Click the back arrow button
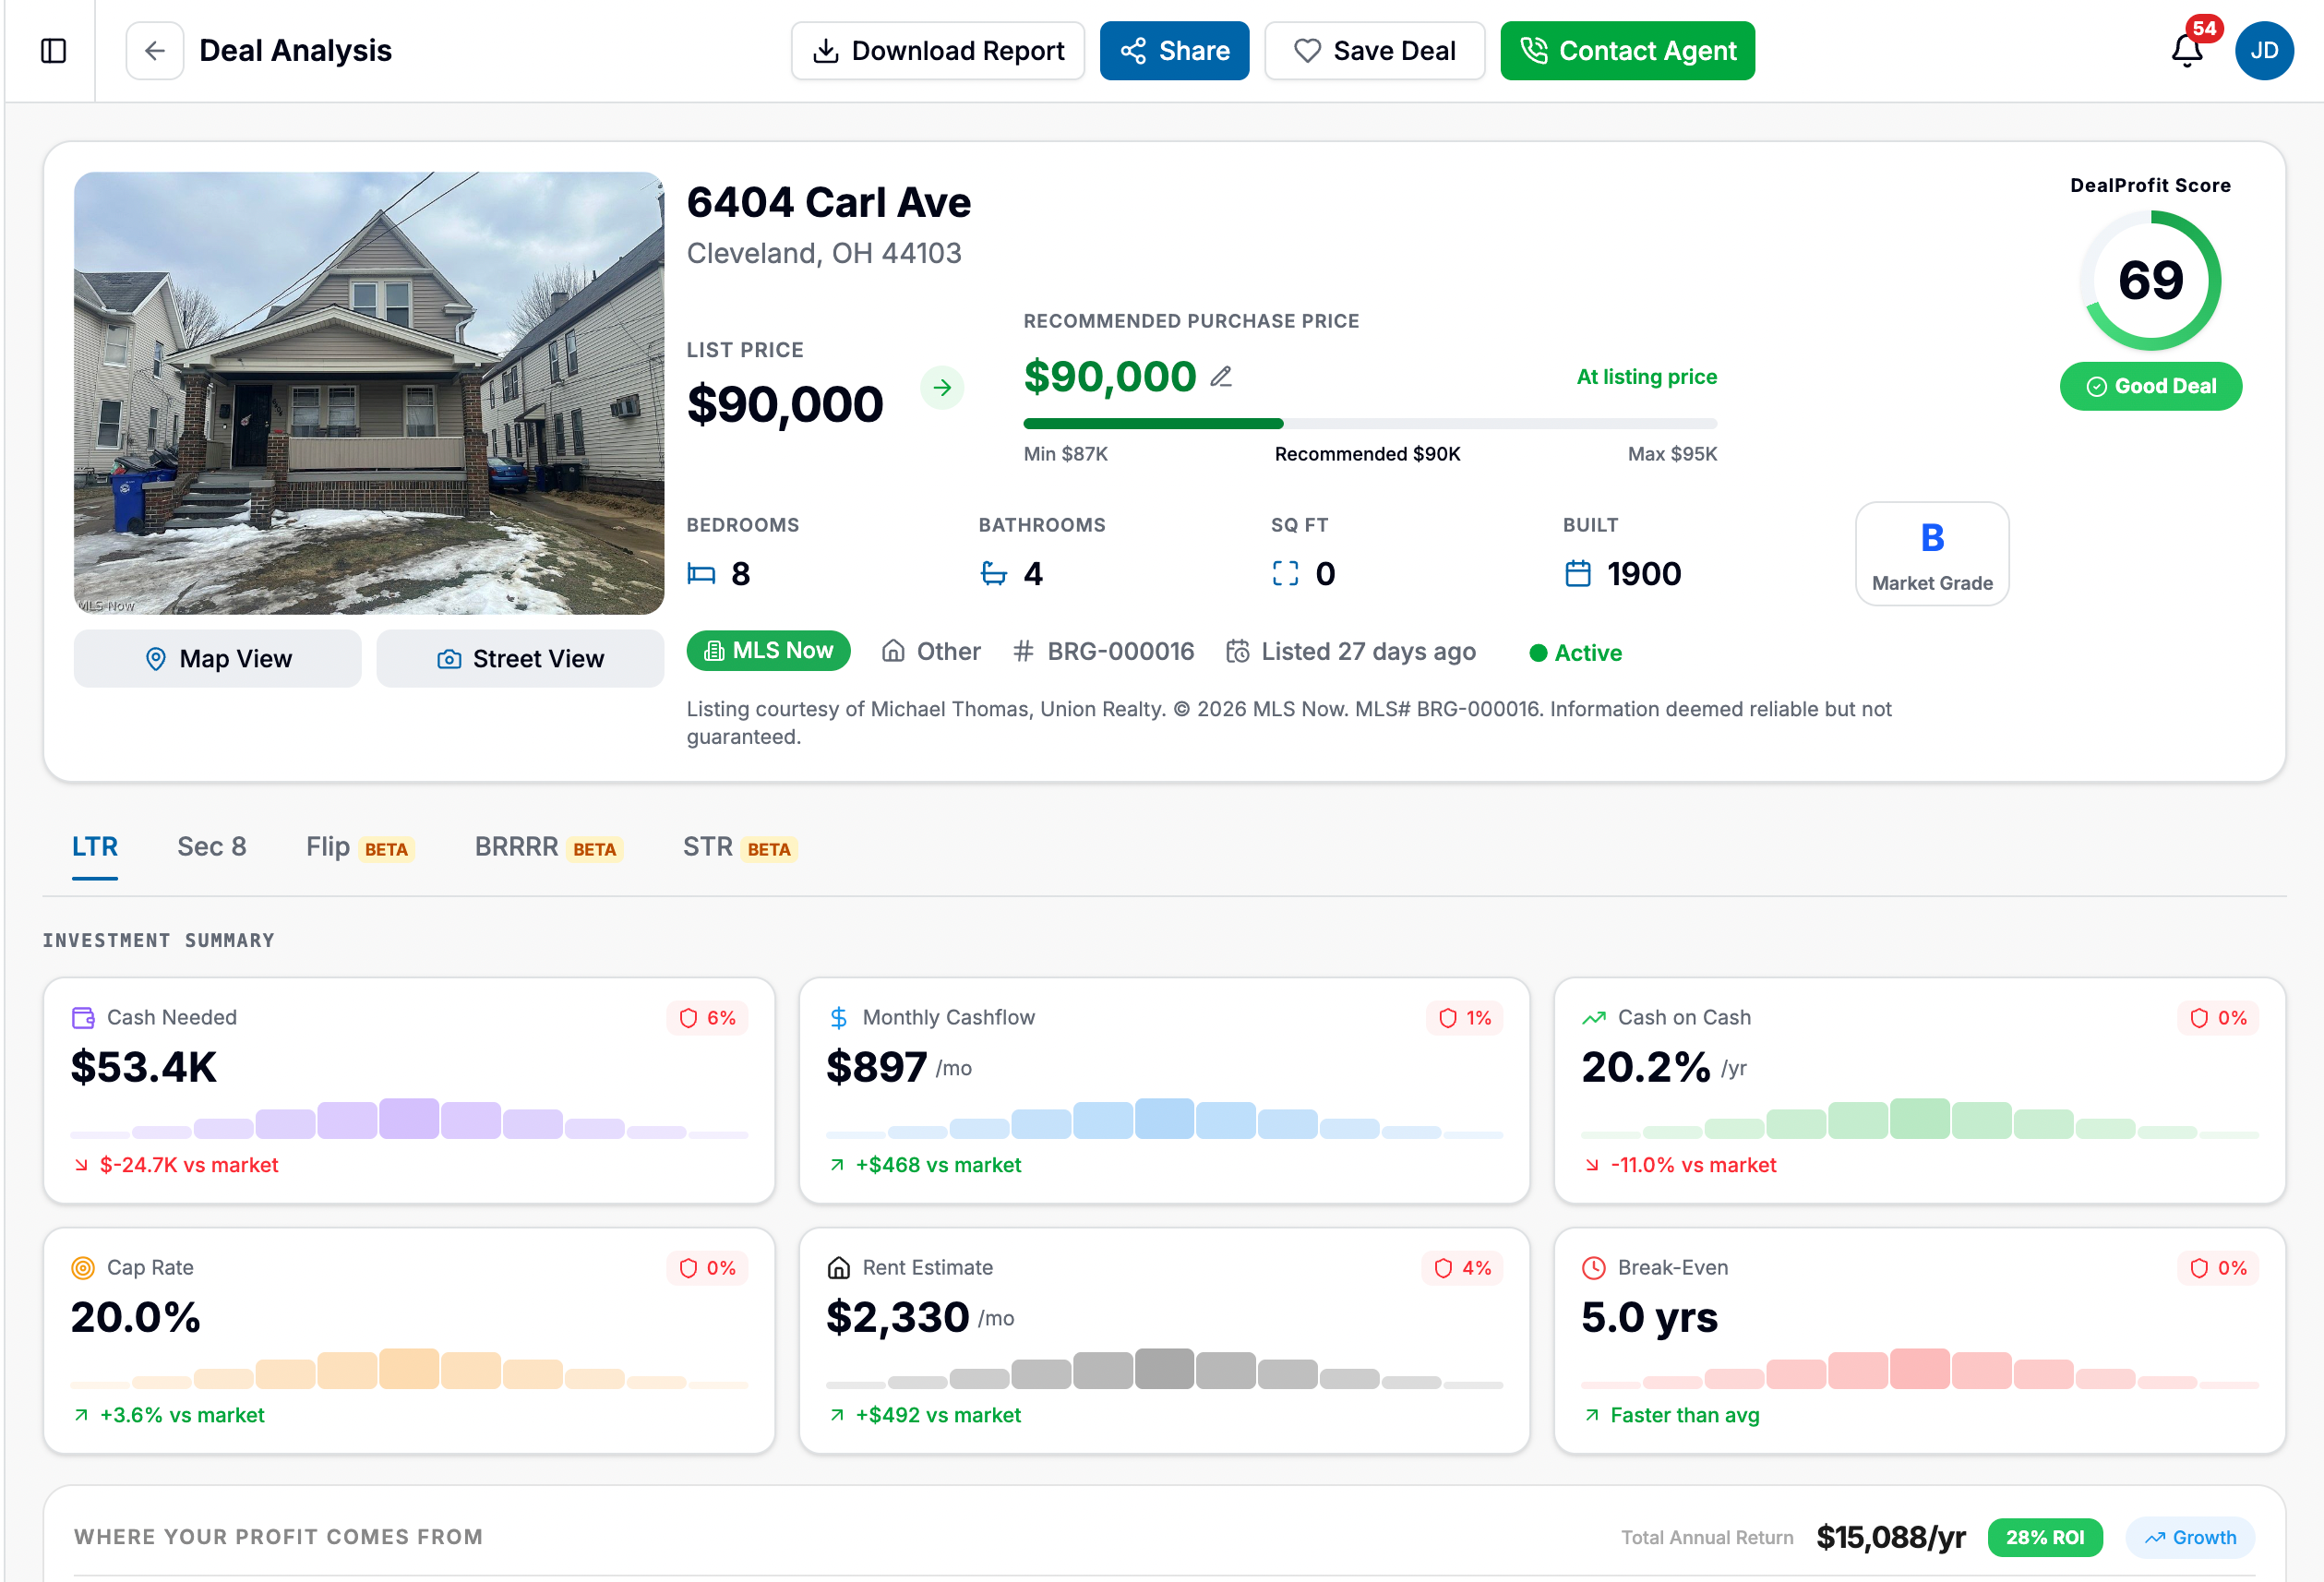The width and height of the screenshot is (2324, 1582). pyautogui.click(x=155, y=51)
